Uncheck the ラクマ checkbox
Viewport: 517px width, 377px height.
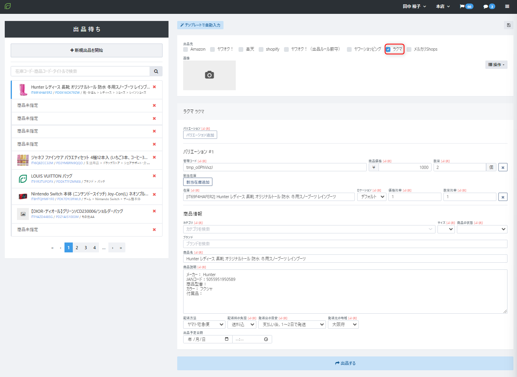click(x=388, y=49)
